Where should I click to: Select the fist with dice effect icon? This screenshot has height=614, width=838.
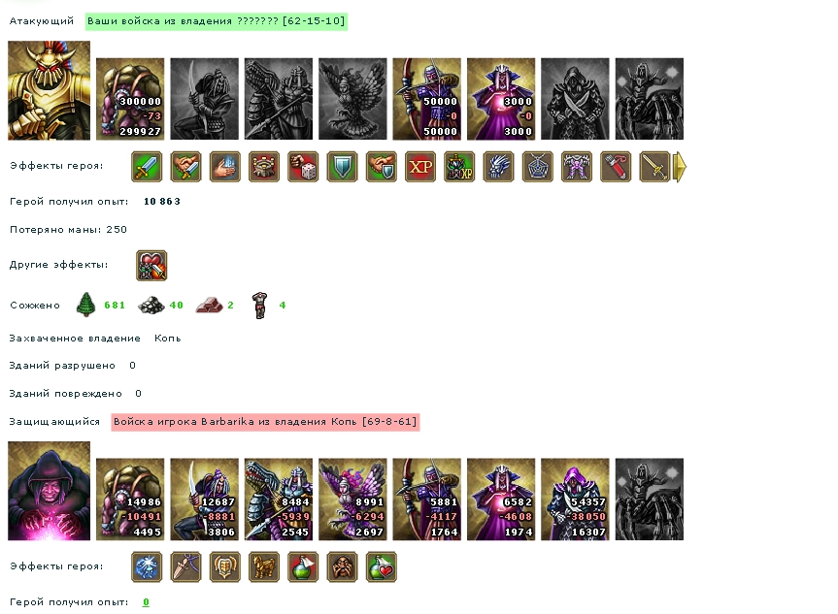[303, 167]
